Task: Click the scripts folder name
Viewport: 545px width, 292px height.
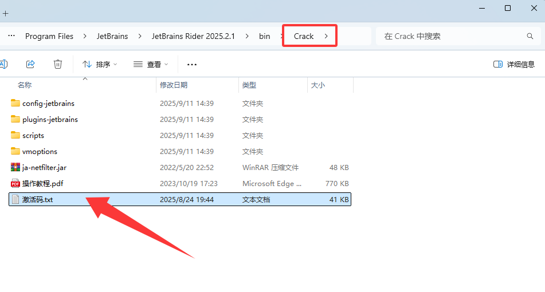Action: coord(33,136)
